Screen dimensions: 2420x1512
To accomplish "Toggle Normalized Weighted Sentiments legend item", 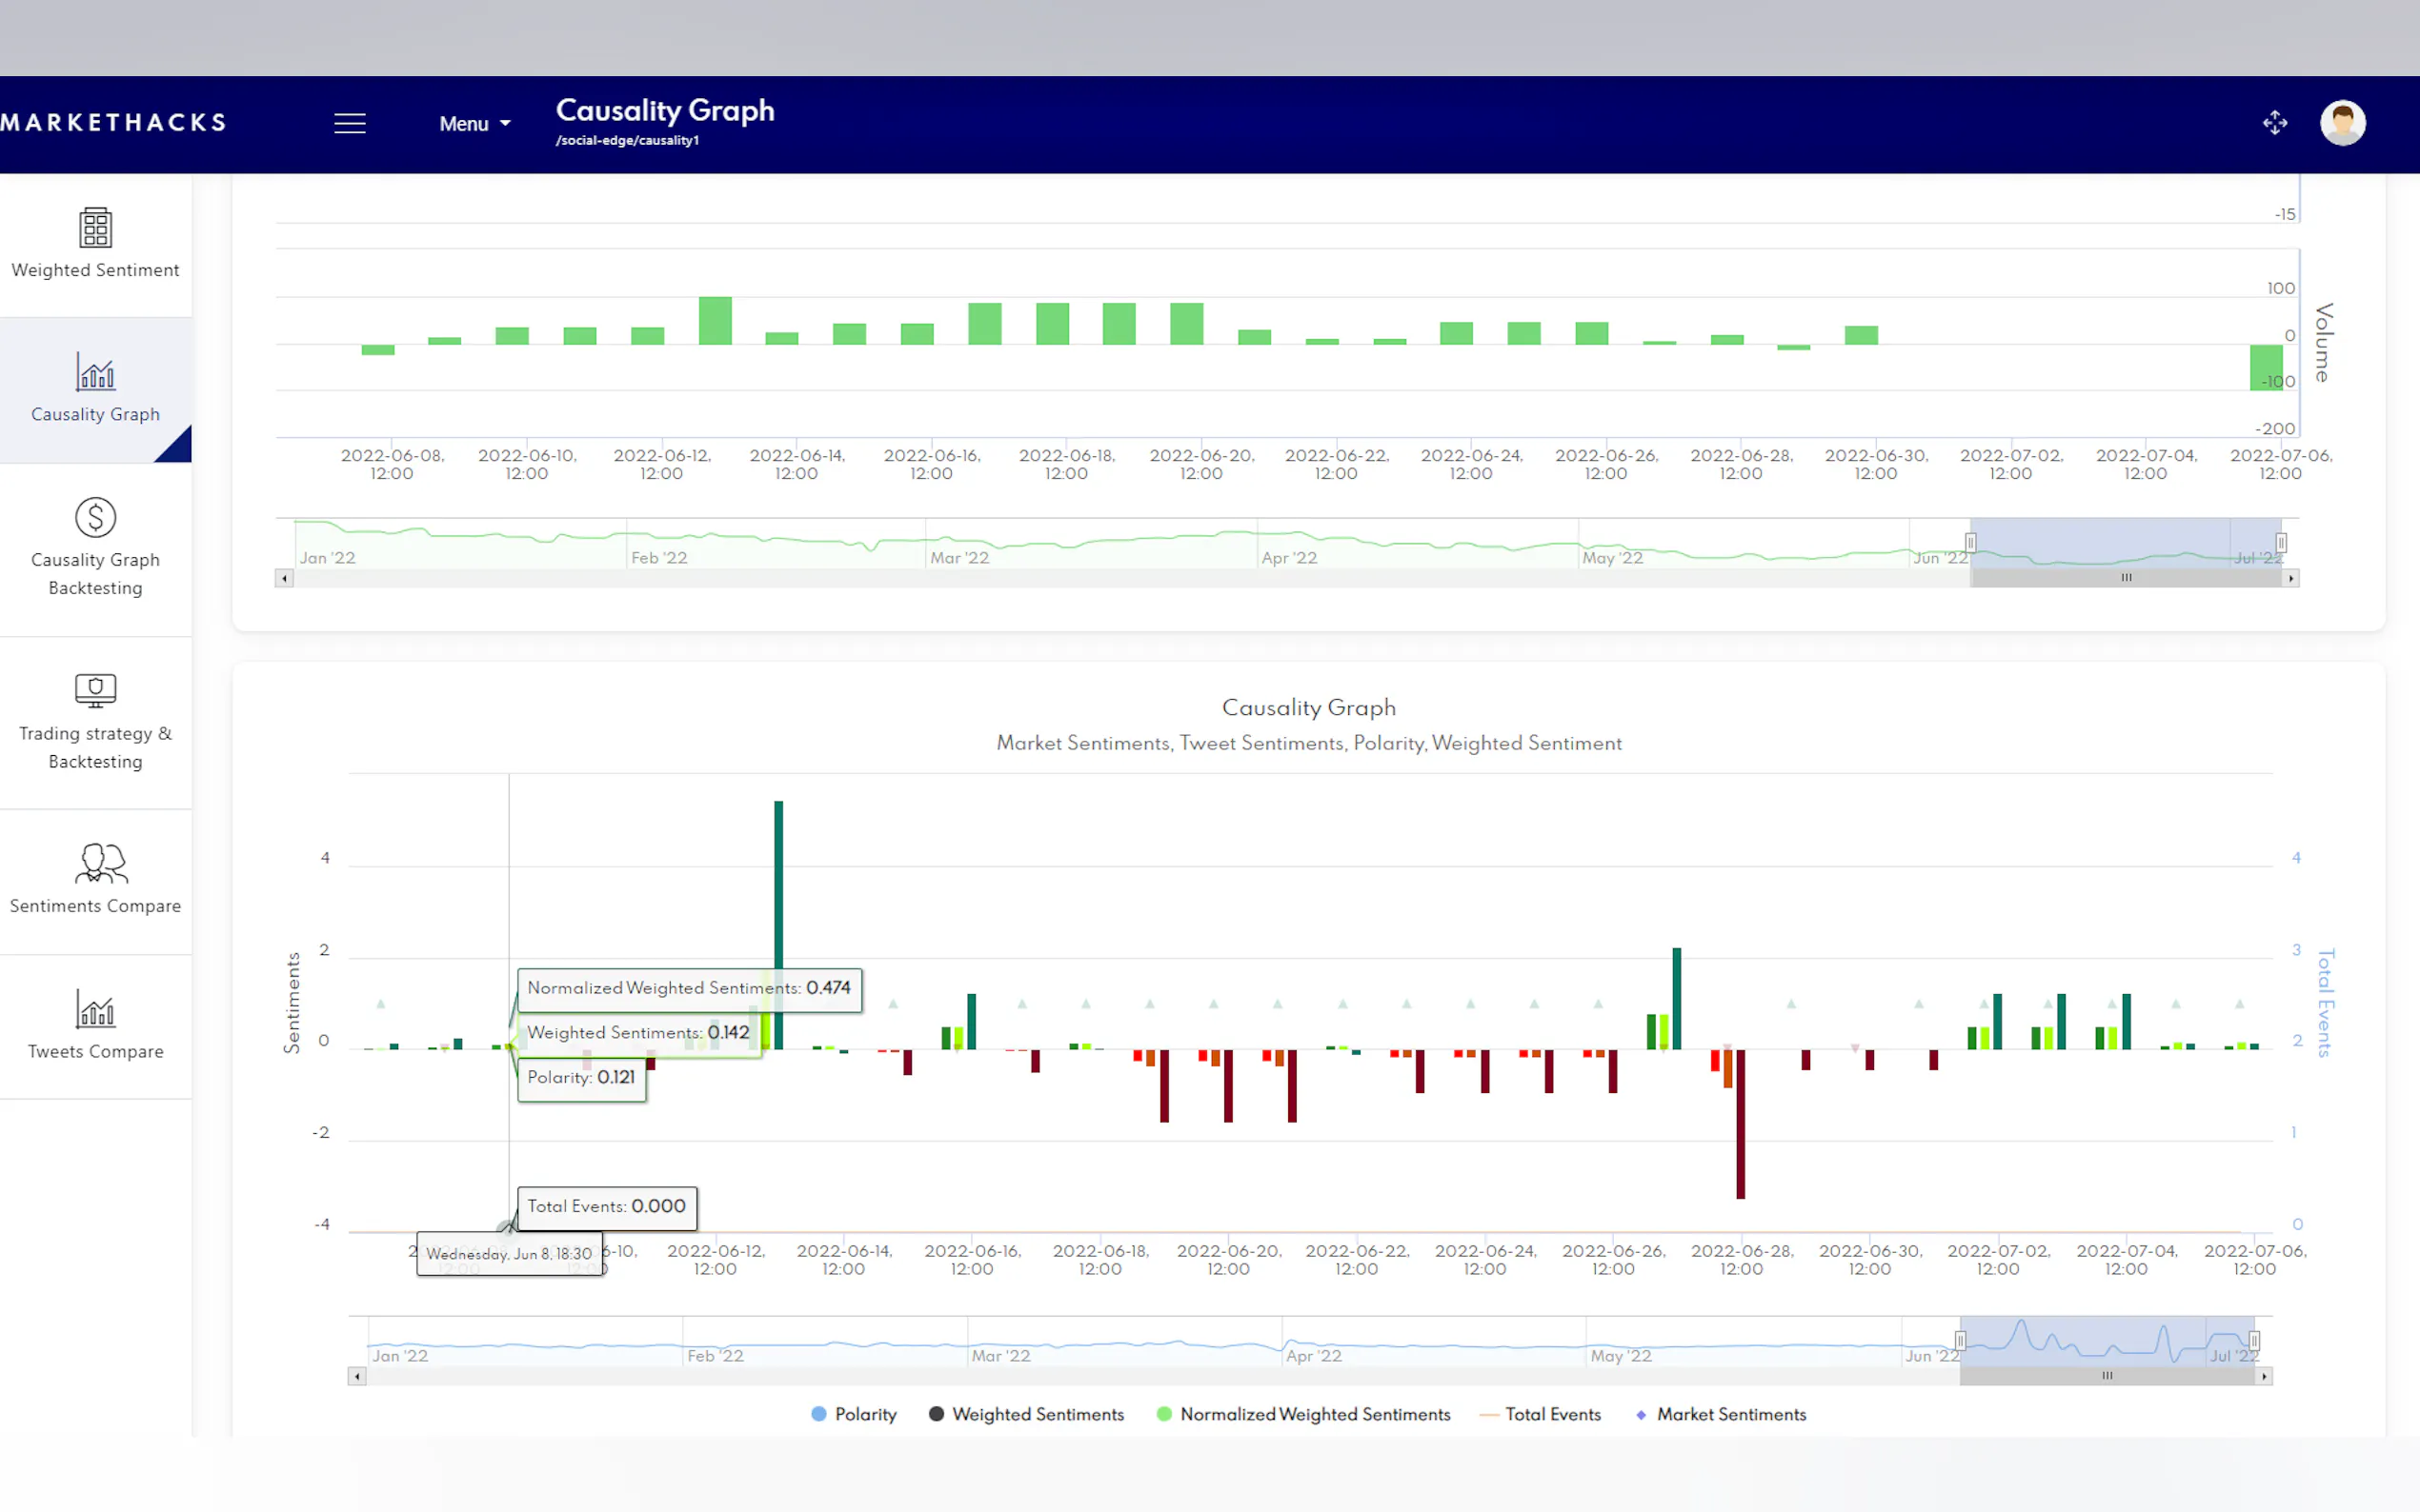I will 1303,1414.
